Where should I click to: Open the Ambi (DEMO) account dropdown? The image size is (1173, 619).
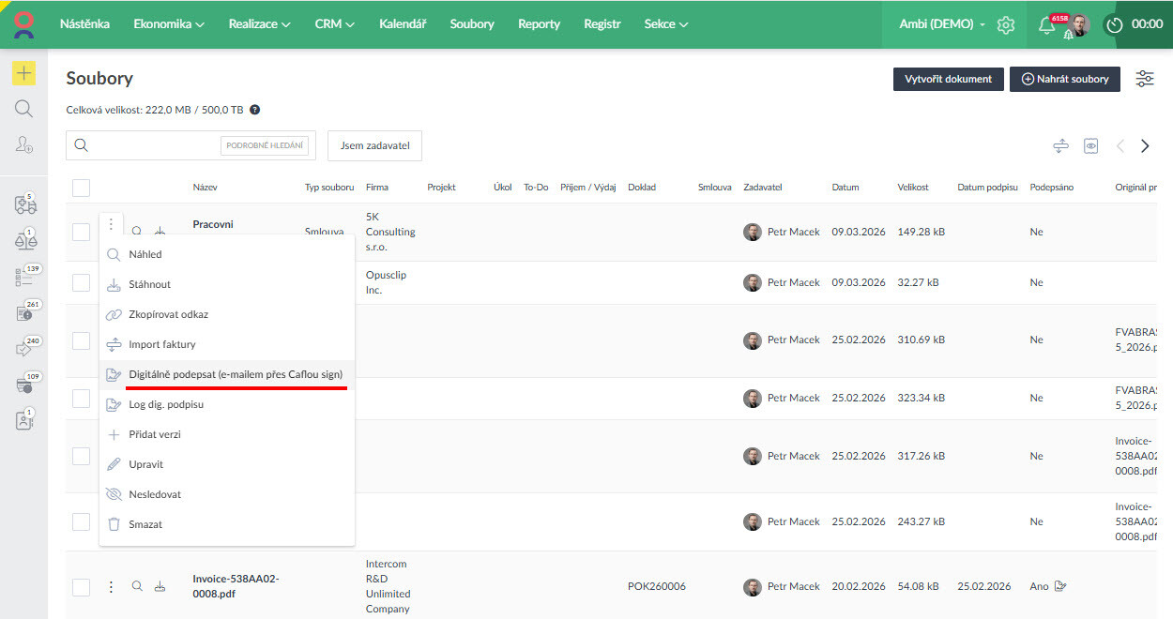pyautogui.click(x=941, y=24)
